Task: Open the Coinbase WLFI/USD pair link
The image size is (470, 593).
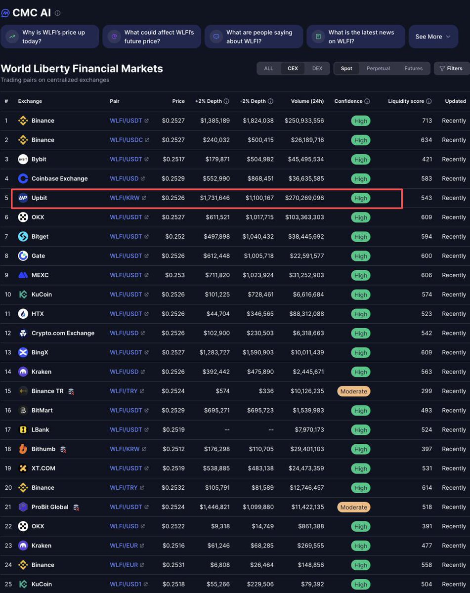Action: [x=128, y=178]
